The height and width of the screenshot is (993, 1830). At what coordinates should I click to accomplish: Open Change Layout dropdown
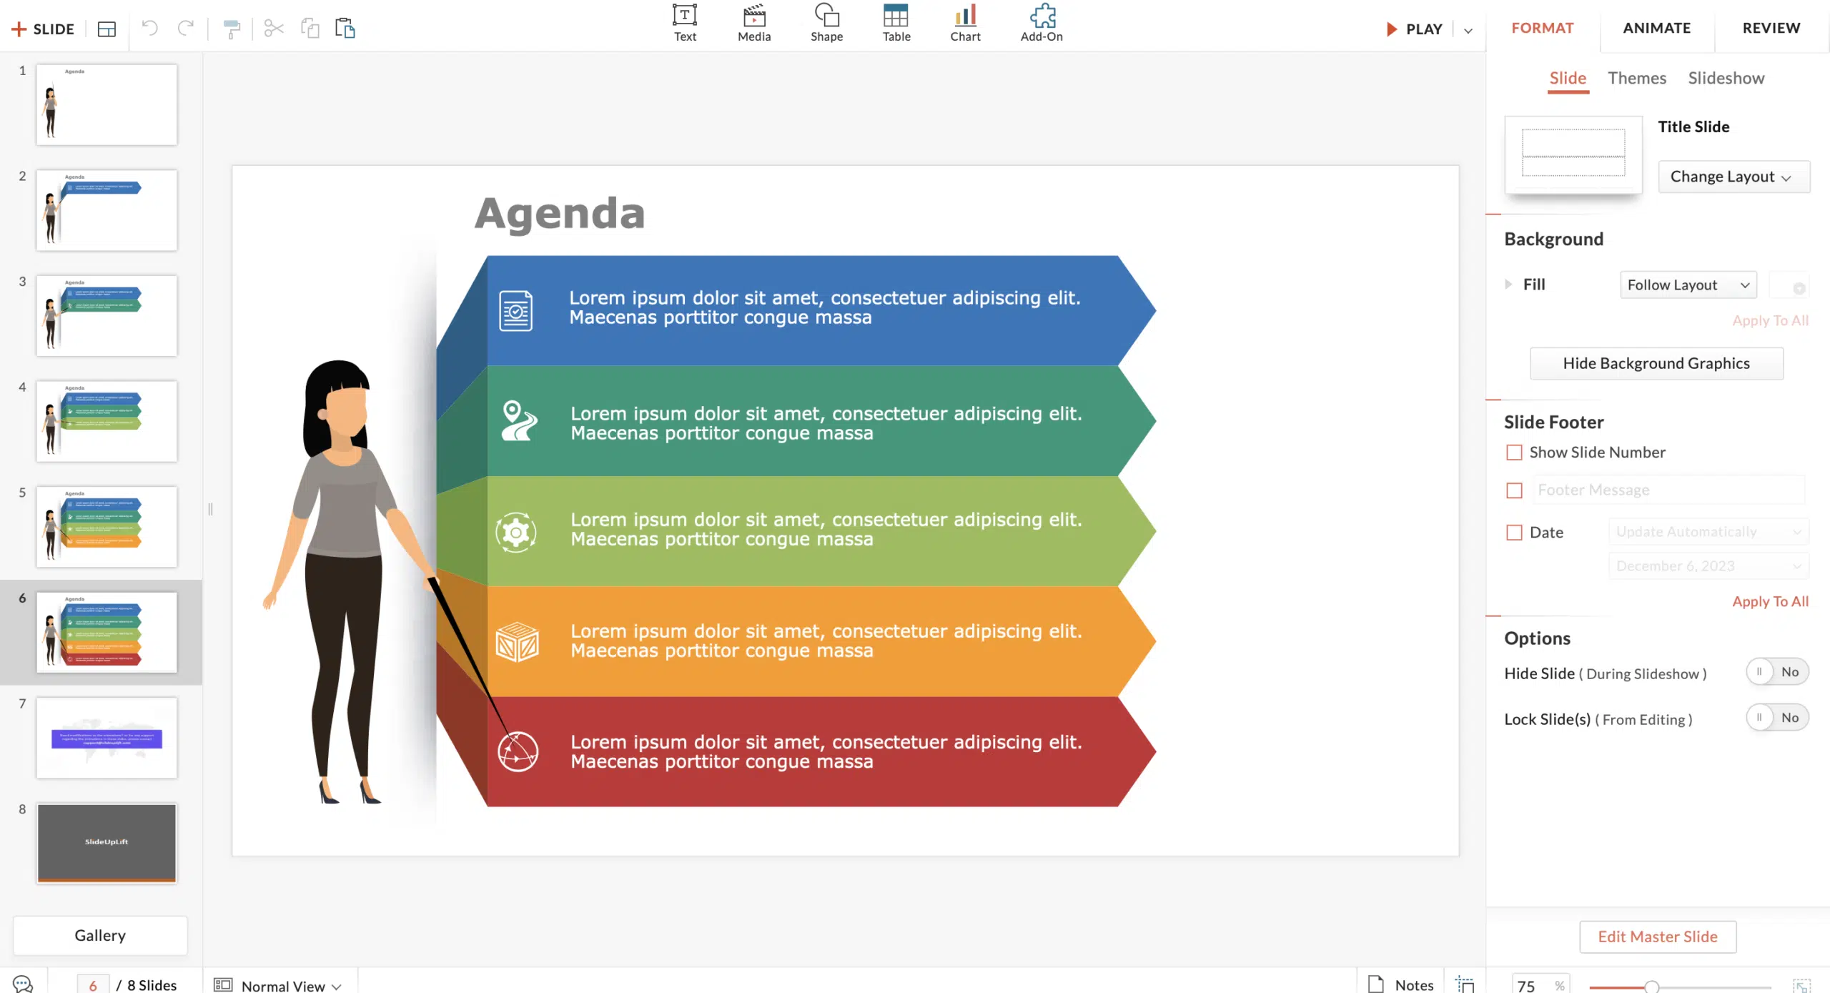(x=1733, y=177)
